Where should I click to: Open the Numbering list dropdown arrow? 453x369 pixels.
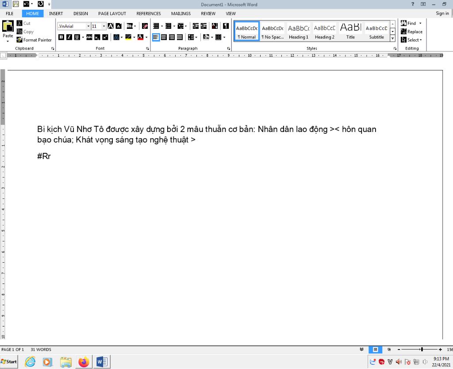174,26
